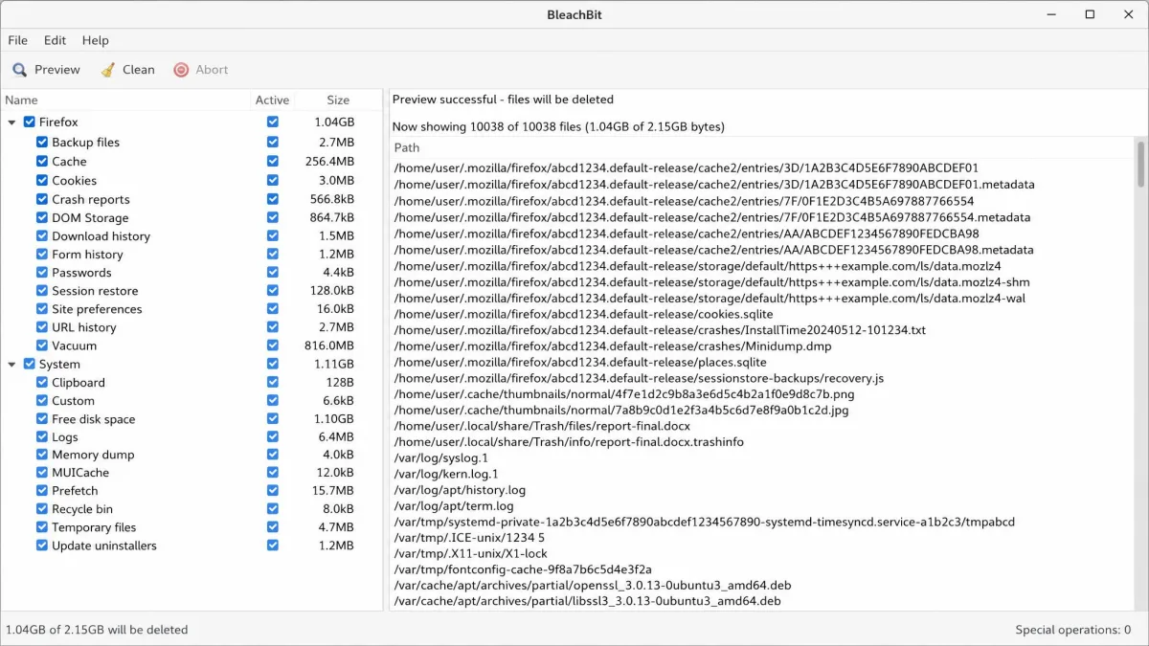Click the 1.10GB size value
This screenshot has width=1149, height=646.
tap(334, 419)
